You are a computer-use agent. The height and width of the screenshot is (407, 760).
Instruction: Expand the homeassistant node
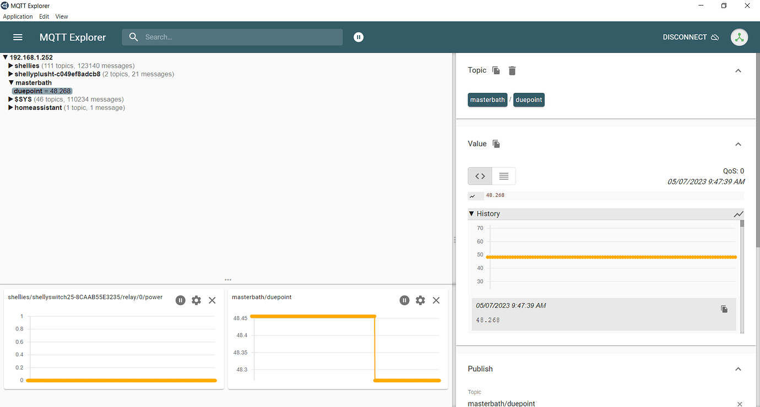(10, 108)
